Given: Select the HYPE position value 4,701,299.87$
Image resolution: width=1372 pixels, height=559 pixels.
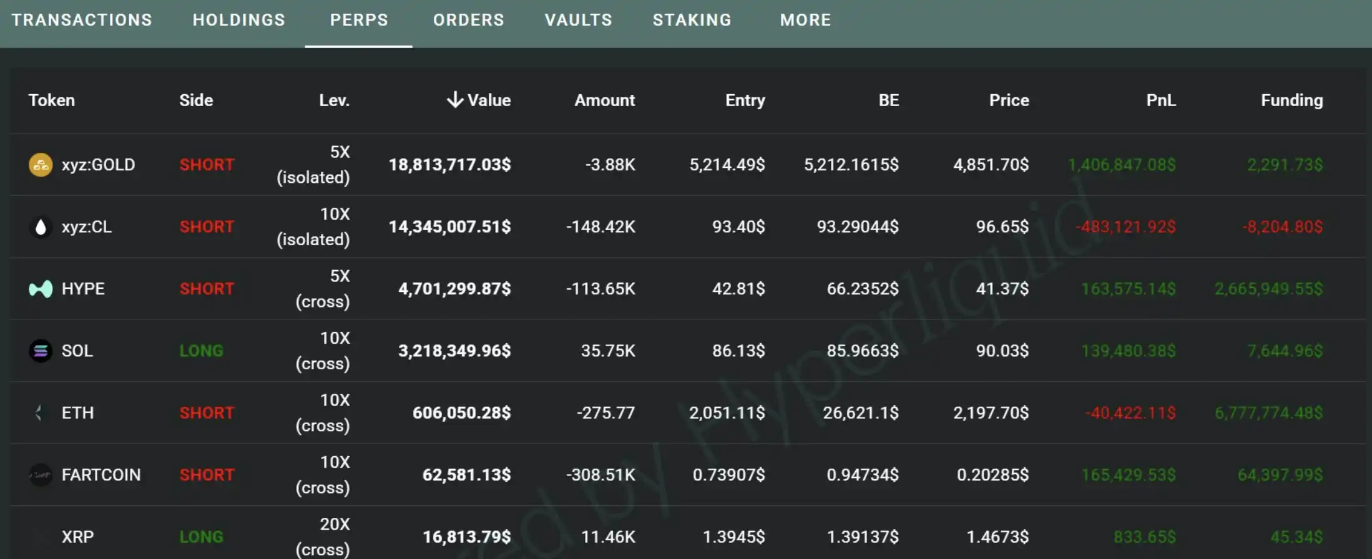Looking at the screenshot, I should tap(454, 289).
